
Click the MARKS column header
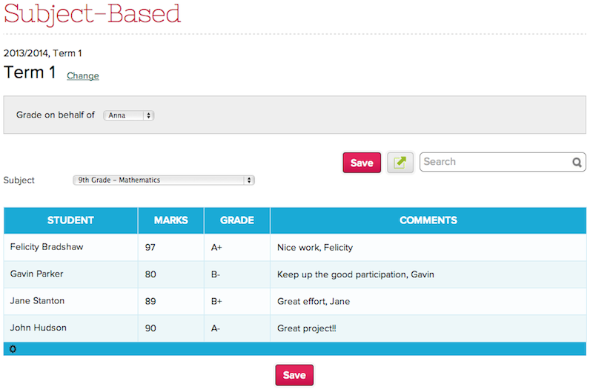171,220
